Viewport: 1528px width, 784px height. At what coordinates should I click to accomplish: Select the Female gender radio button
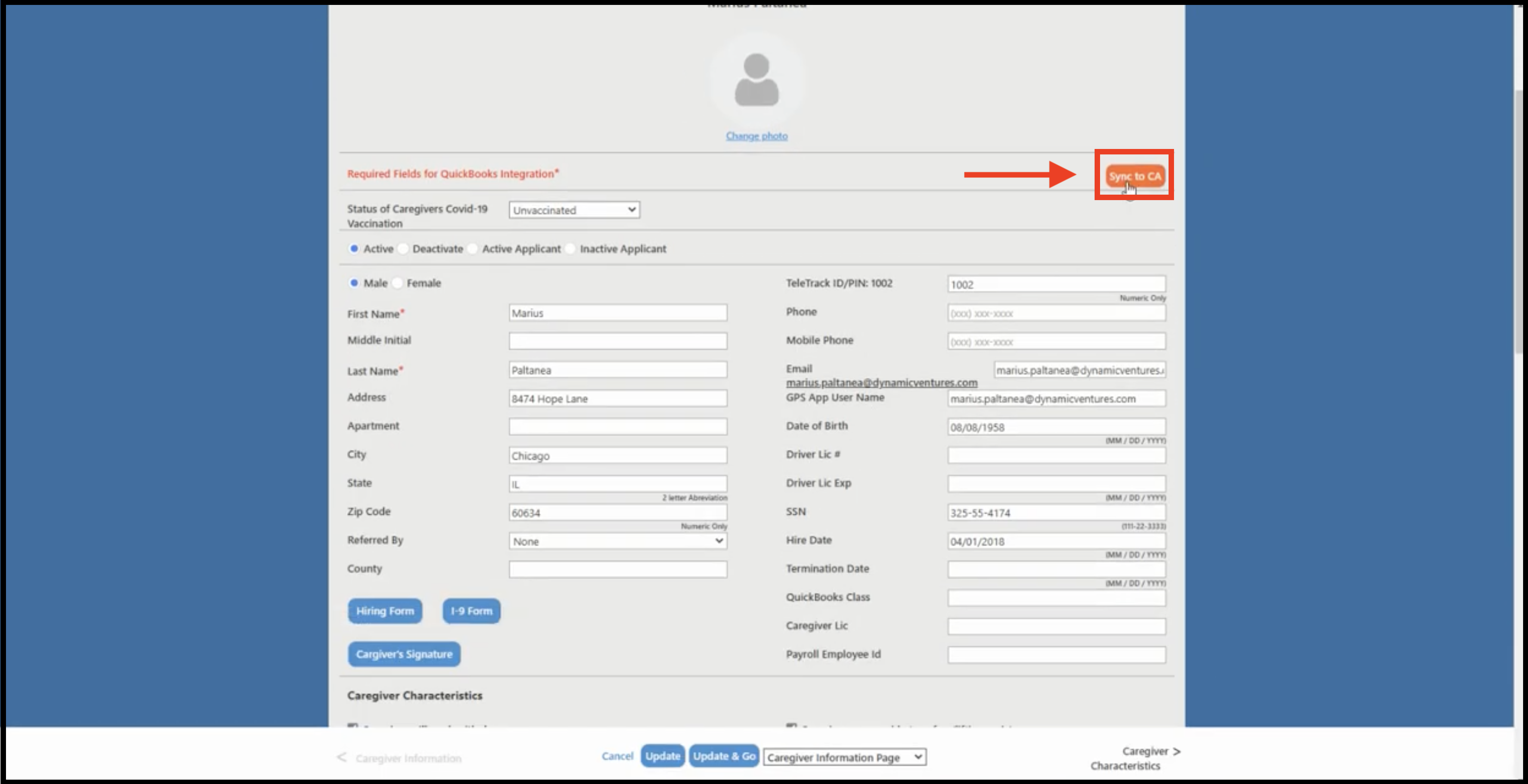[x=398, y=283]
